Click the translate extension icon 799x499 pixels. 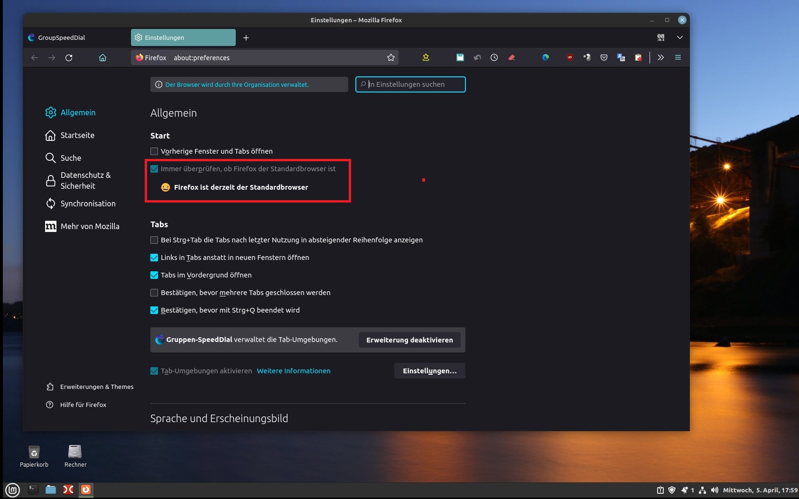(621, 57)
